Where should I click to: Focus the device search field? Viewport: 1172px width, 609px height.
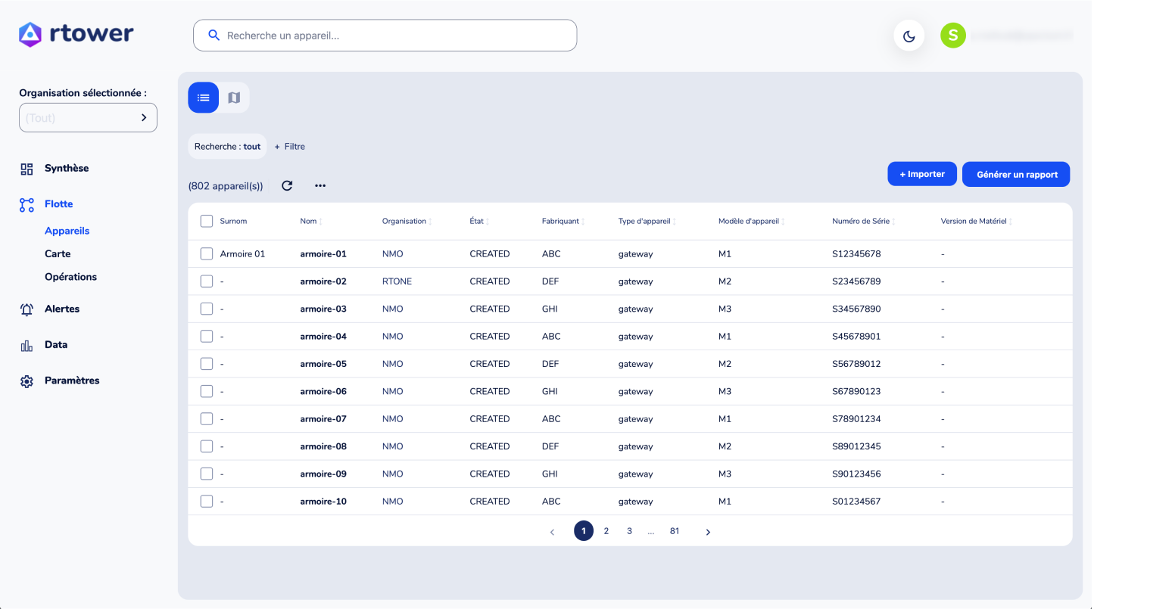pos(385,36)
